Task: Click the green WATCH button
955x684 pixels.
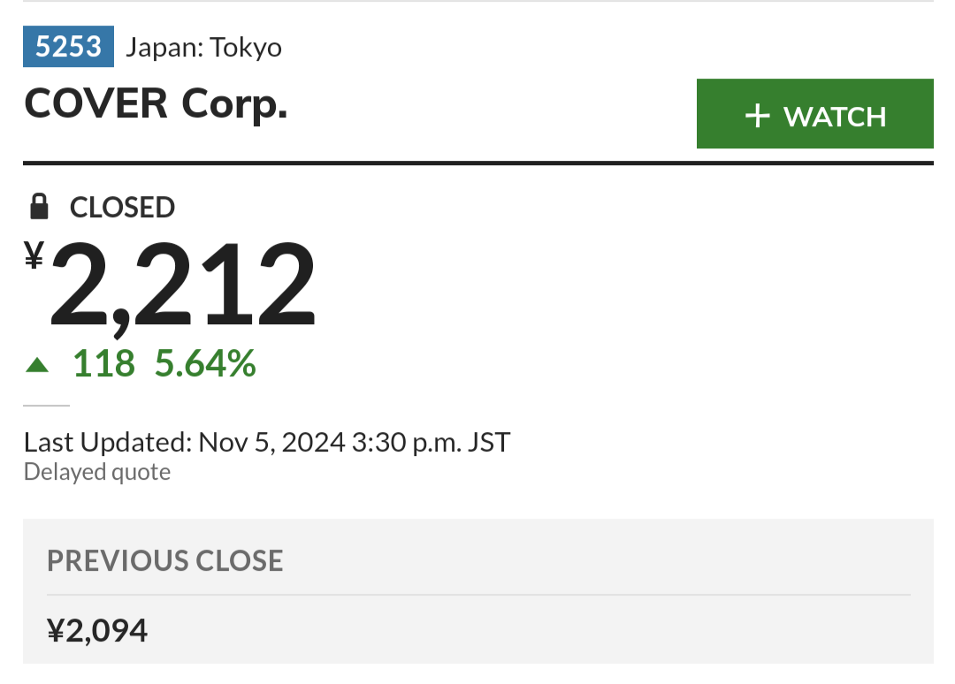Action: (x=815, y=114)
